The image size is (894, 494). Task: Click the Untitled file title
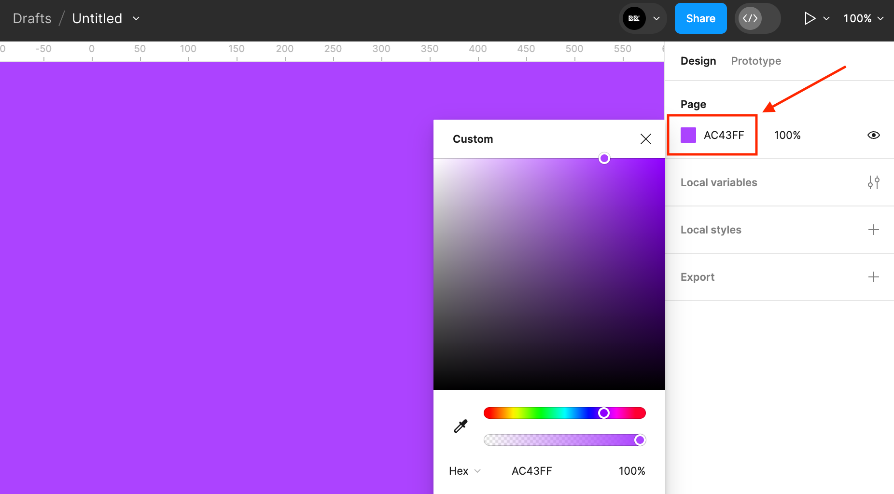[x=97, y=18]
